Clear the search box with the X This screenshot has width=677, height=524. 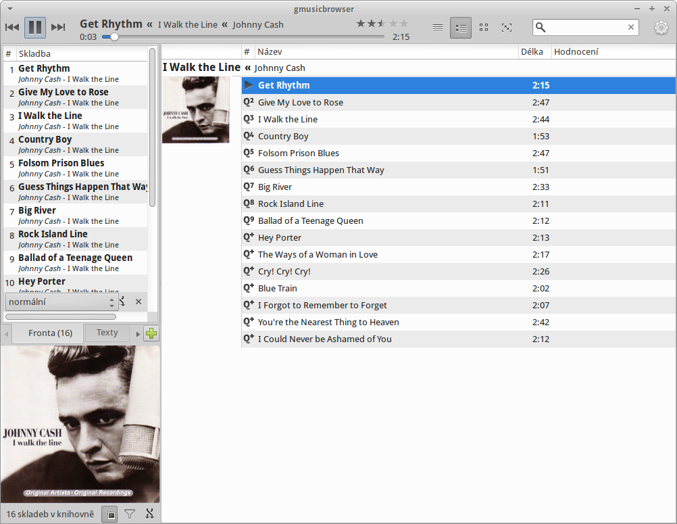[x=631, y=27]
